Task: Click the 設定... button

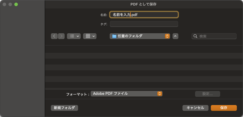Action: [207, 94]
